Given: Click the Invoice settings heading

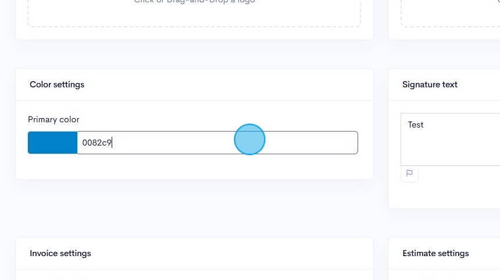Looking at the screenshot, I should (60, 253).
